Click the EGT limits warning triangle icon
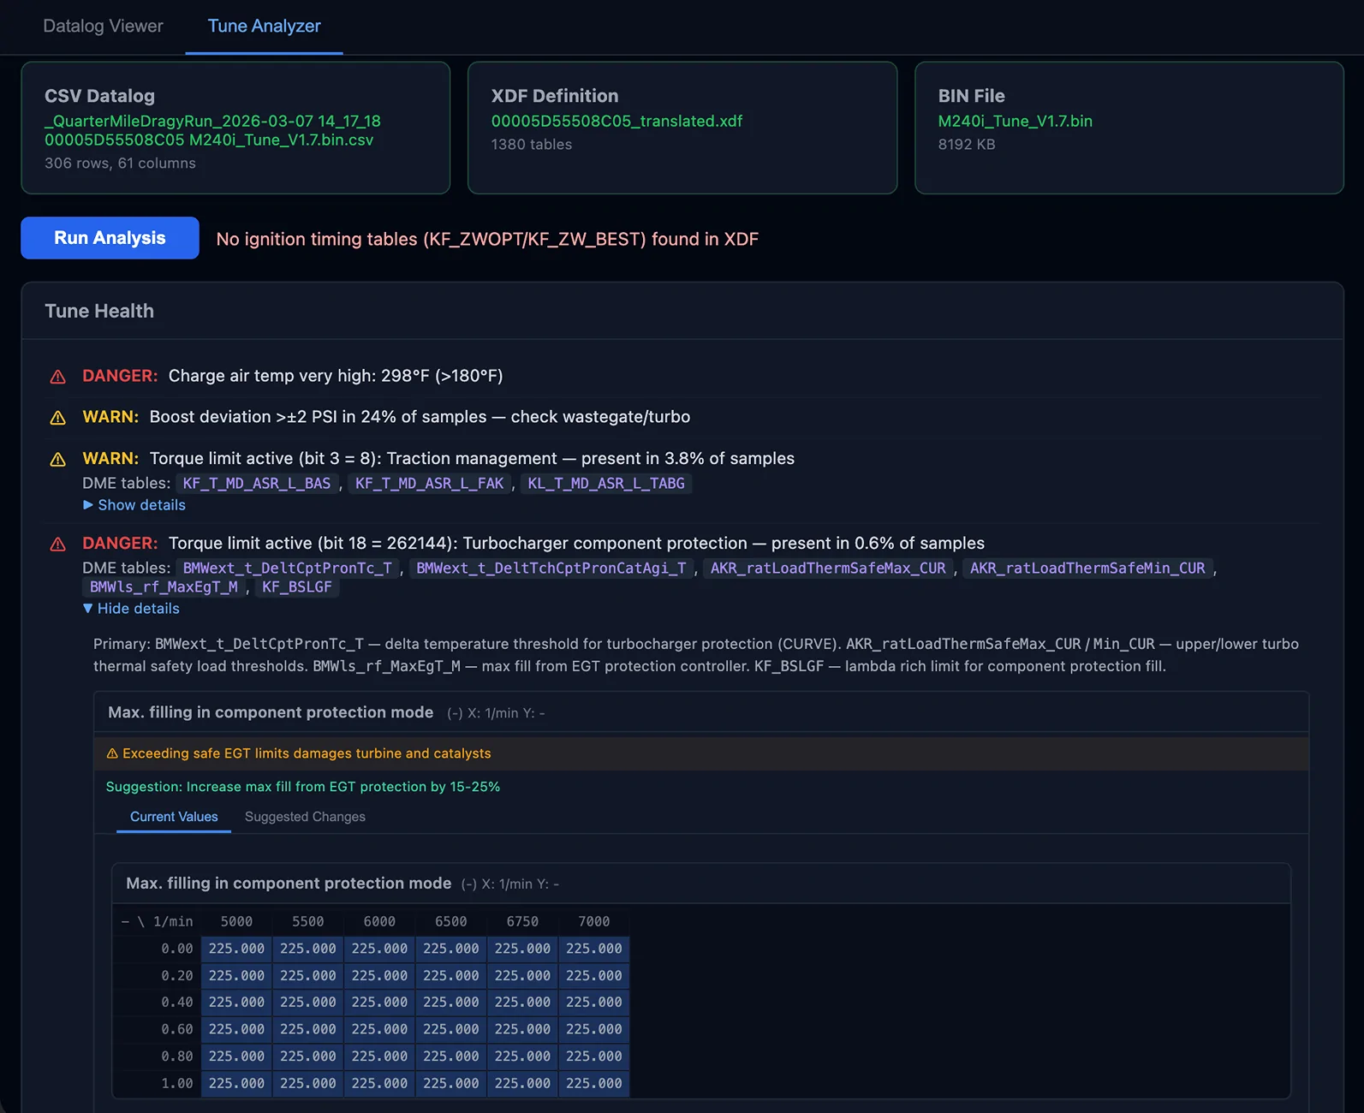Image resolution: width=1364 pixels, height=1113 pixels. pos(112,753)
